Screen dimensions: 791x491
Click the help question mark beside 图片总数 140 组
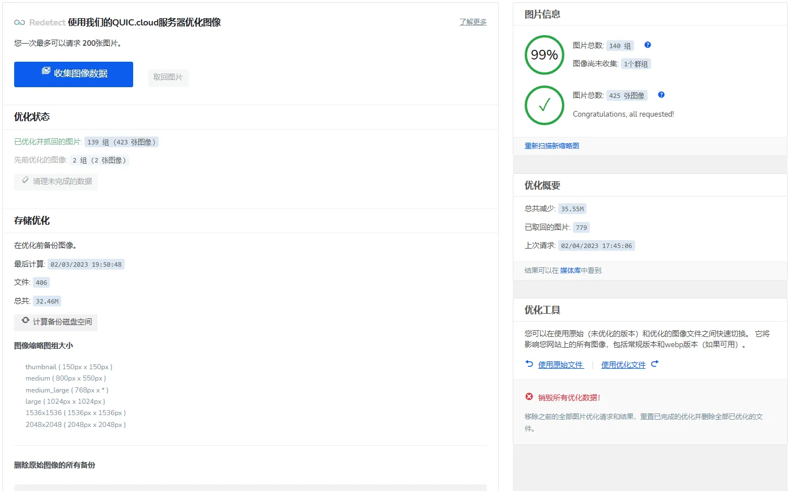pos(647,45)
